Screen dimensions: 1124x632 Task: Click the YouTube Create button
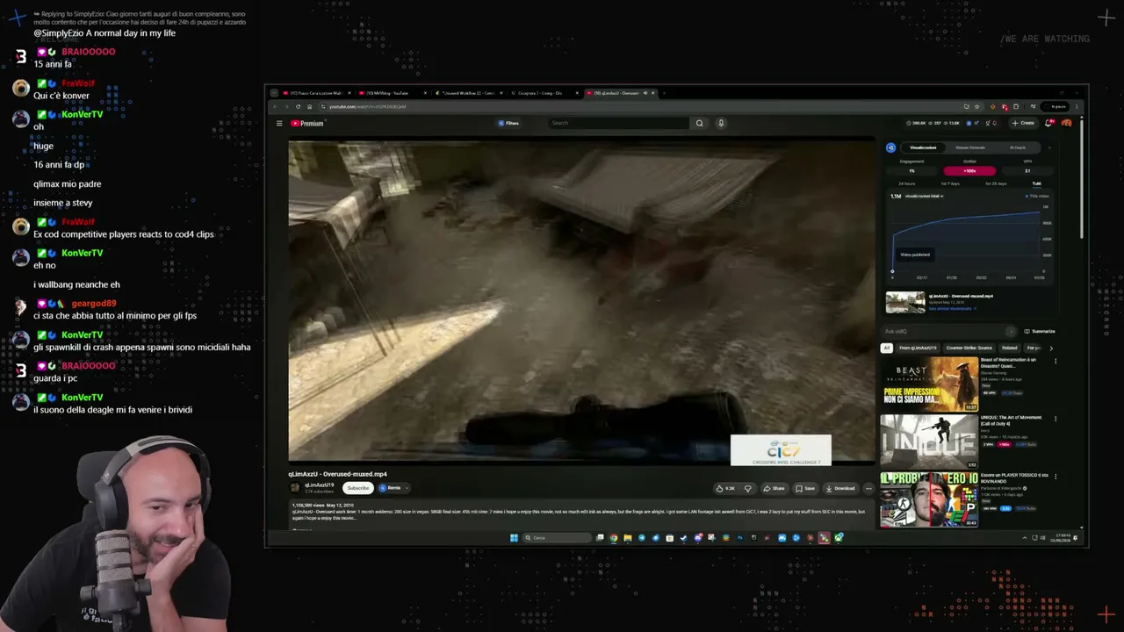(x=1023, y=123)
